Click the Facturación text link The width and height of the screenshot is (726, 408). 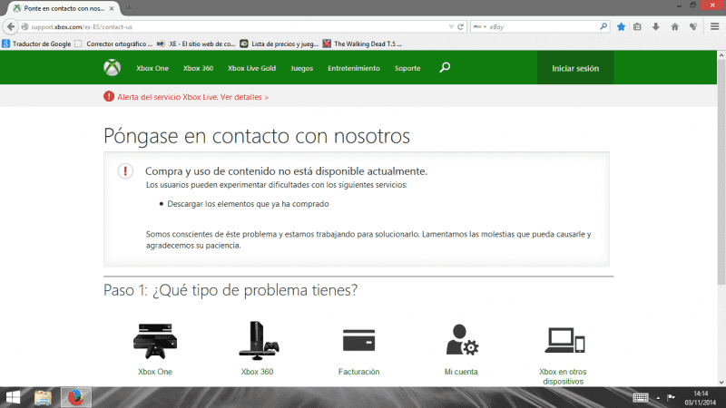358,372
